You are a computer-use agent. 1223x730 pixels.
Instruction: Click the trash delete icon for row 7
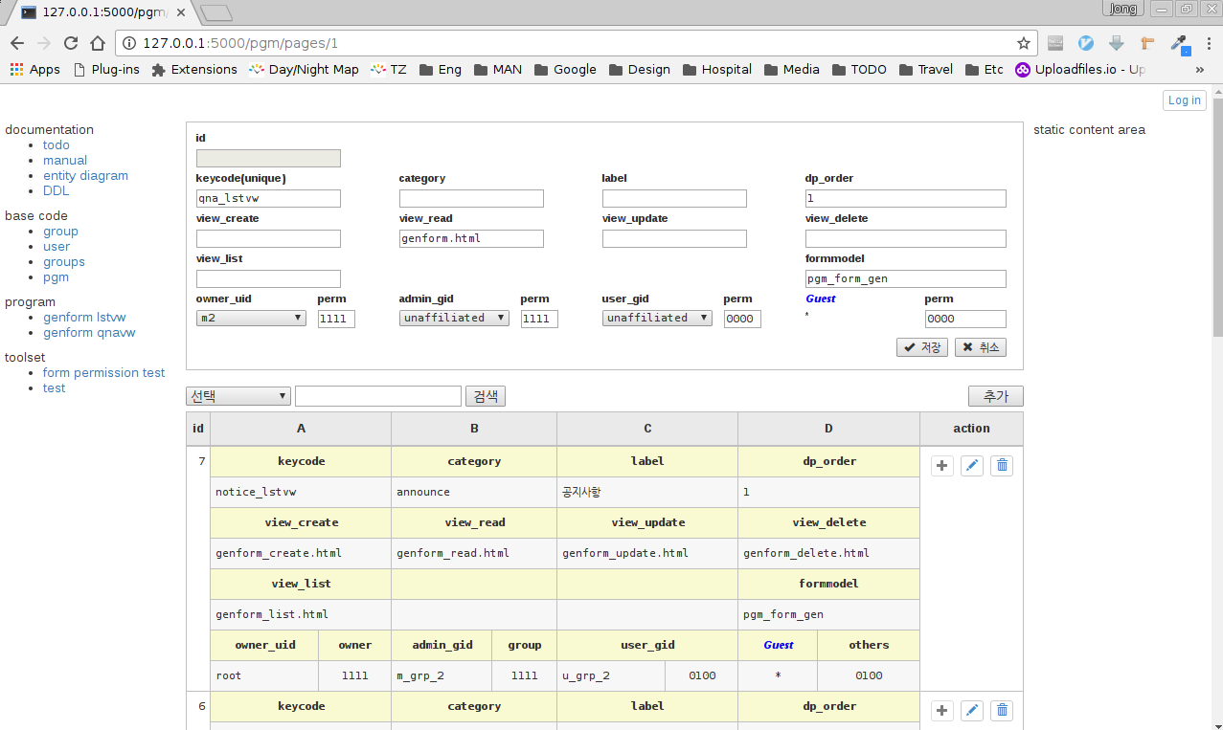[x=1002, y=466]
